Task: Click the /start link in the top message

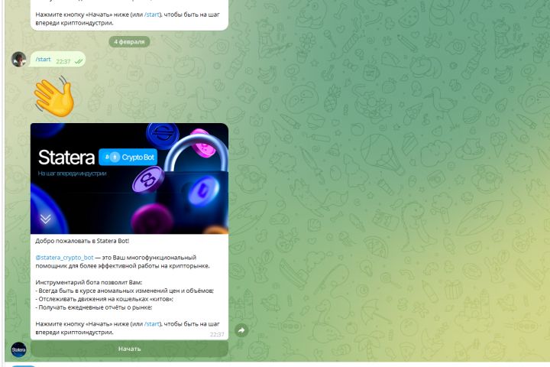Action: point(152,15)
